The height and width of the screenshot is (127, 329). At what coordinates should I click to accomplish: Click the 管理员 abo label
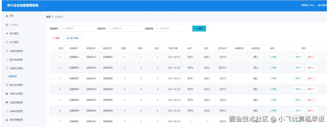coord(308,5)
